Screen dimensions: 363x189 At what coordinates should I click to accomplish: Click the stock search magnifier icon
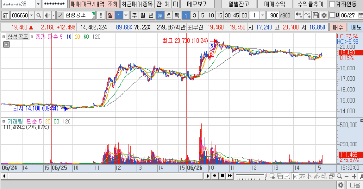pos(39,15)
